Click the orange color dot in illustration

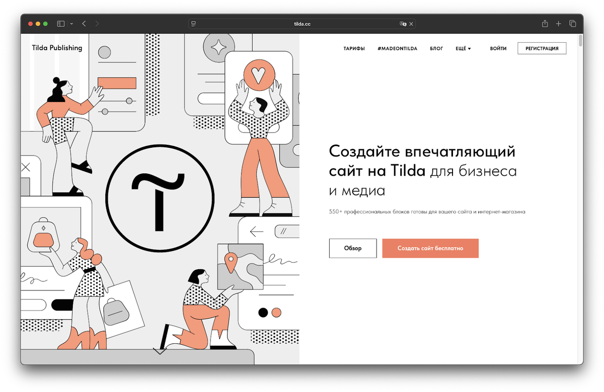(276, 313)
